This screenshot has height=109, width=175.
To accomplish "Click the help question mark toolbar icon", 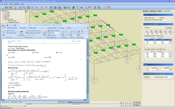I will 108,8.
